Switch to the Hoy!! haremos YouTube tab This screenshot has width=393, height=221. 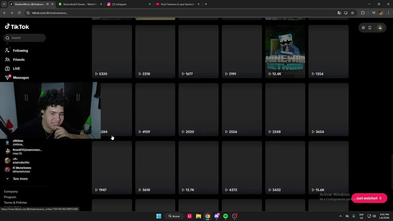177,4
